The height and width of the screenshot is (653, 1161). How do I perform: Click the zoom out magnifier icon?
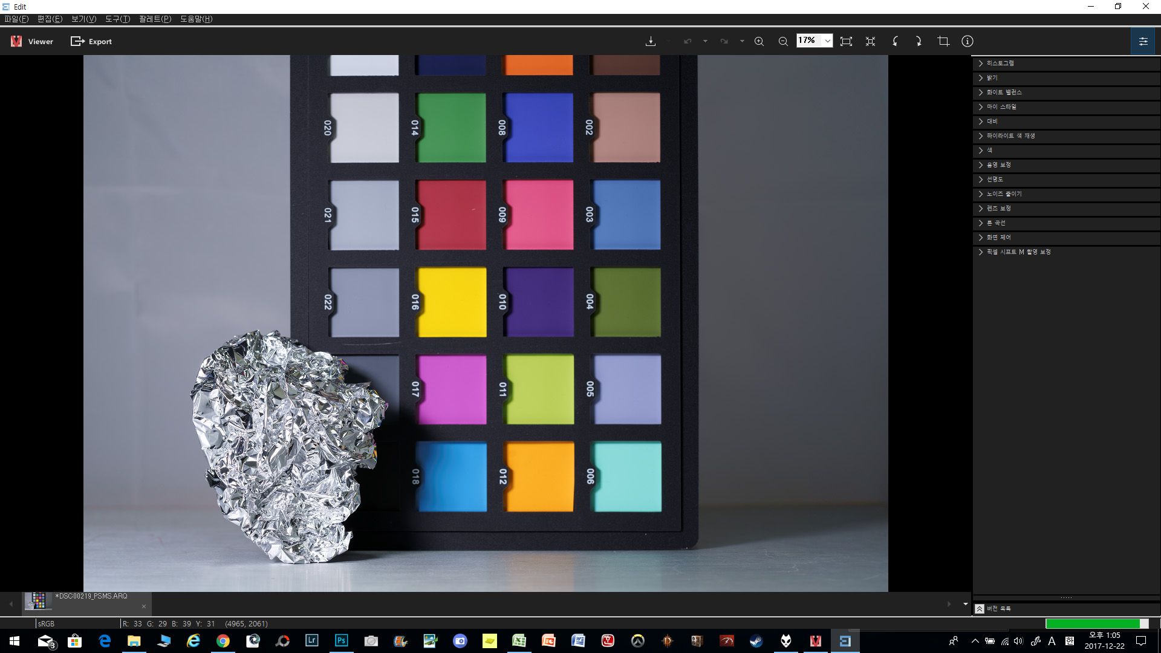pyautogui.click(x=783, y=41)
